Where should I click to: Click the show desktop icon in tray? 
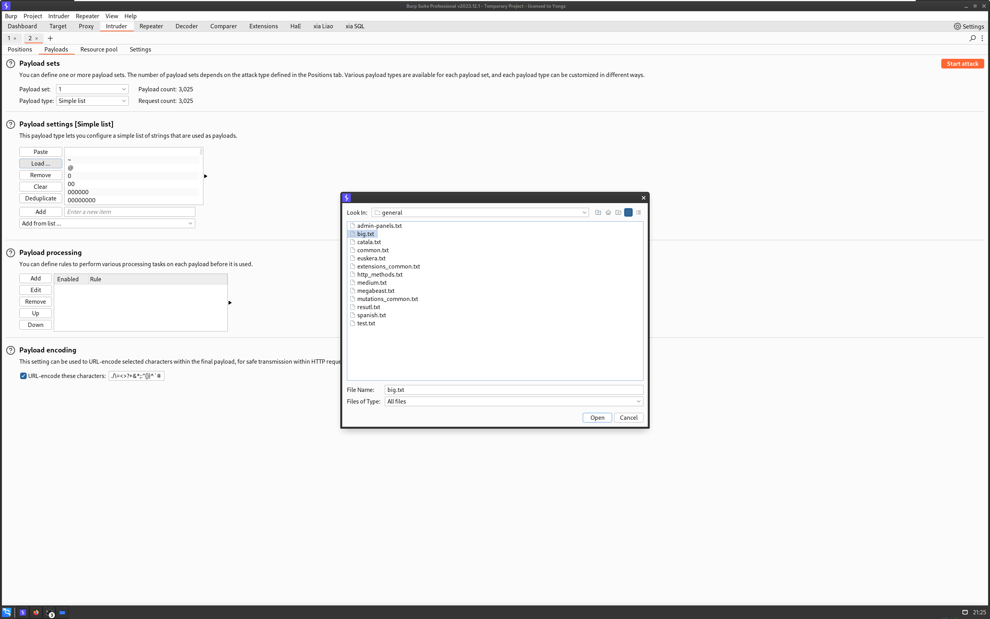tap(964, 612)
